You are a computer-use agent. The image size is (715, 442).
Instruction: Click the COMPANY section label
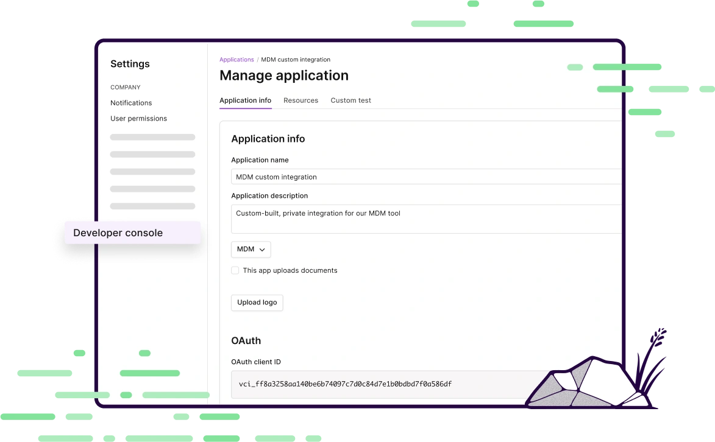(x=126, y=88)
